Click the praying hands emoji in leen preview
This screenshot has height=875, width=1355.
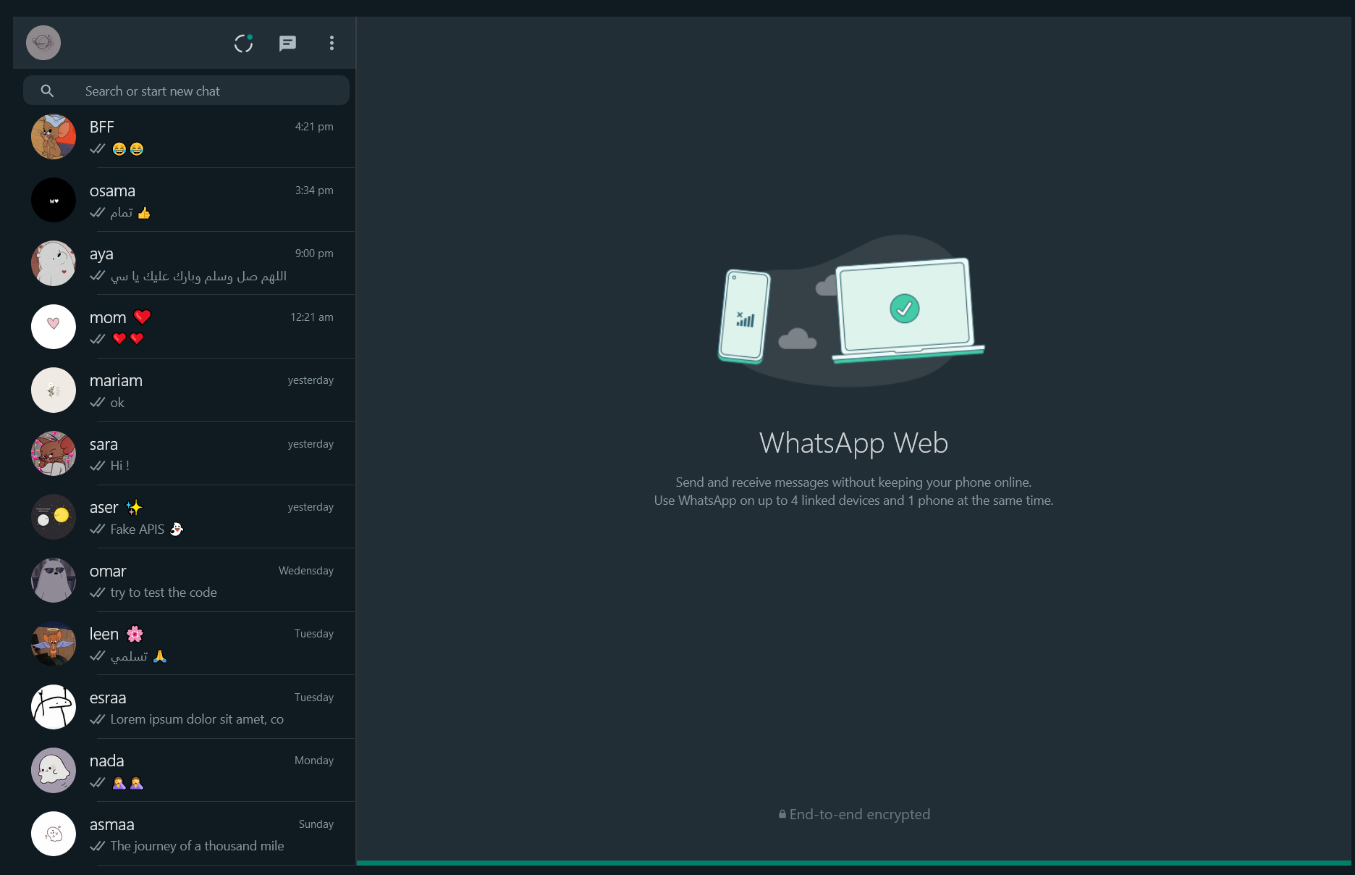[160, 656]
